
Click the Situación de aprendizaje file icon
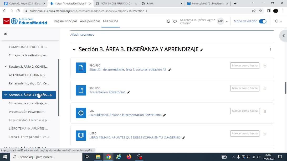tap(81, 68)
